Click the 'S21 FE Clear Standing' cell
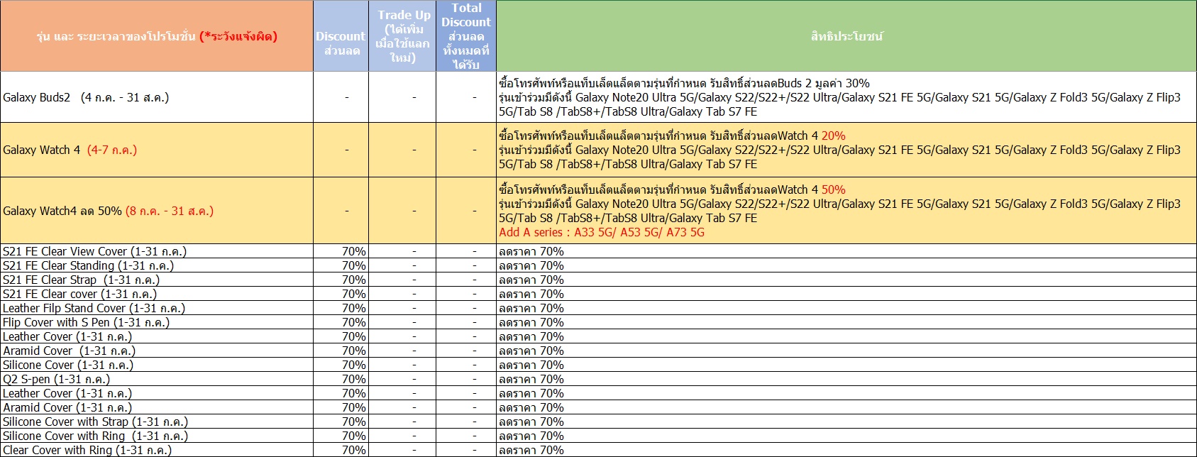The width and height of the screenshot is (1197, 457). pos(157,265)
